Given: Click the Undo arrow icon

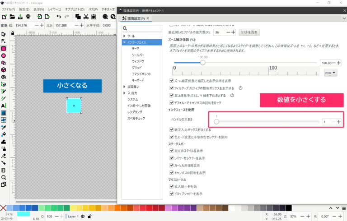Looking at the screenshot, I should pyautogui.click(x=59, y=17).
